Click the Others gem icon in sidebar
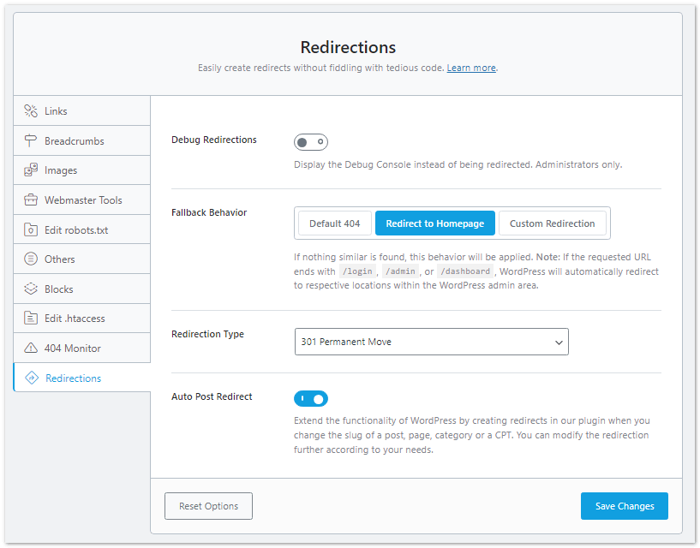The width and height of the screenshot is (700, 548). [31, 259]
